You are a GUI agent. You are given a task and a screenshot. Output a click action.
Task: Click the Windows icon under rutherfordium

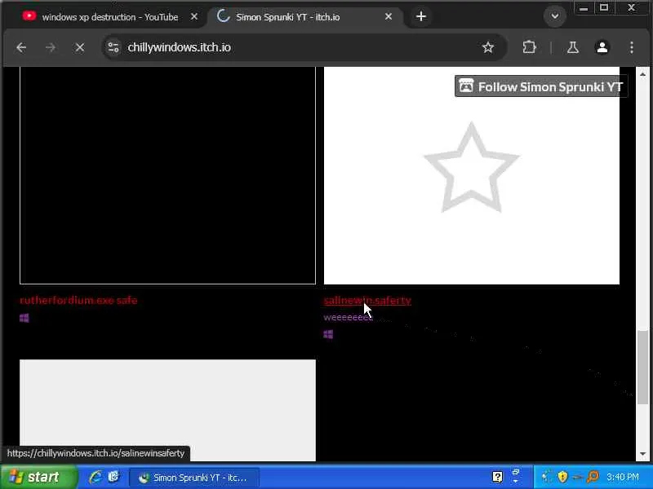pyautogui.click(x=24, y=318)
